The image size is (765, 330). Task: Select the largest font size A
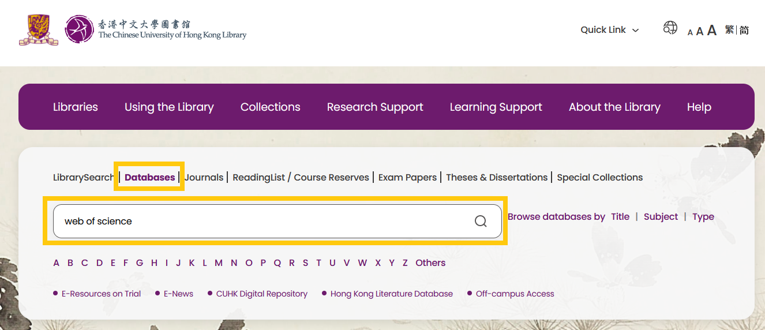pos(712,30)
